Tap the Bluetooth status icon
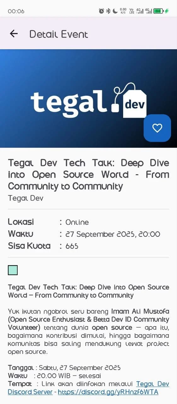This screenshot has height=404, width=177. (108, 11)
